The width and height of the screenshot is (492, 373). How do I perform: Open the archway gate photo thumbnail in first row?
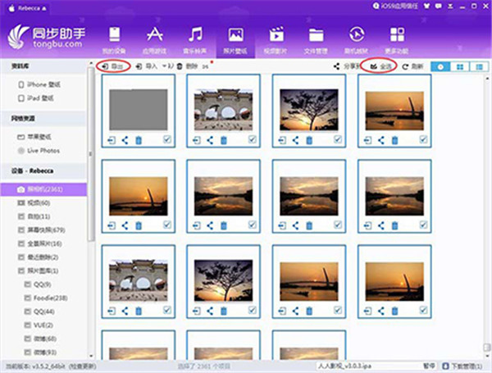pos(223,105)
